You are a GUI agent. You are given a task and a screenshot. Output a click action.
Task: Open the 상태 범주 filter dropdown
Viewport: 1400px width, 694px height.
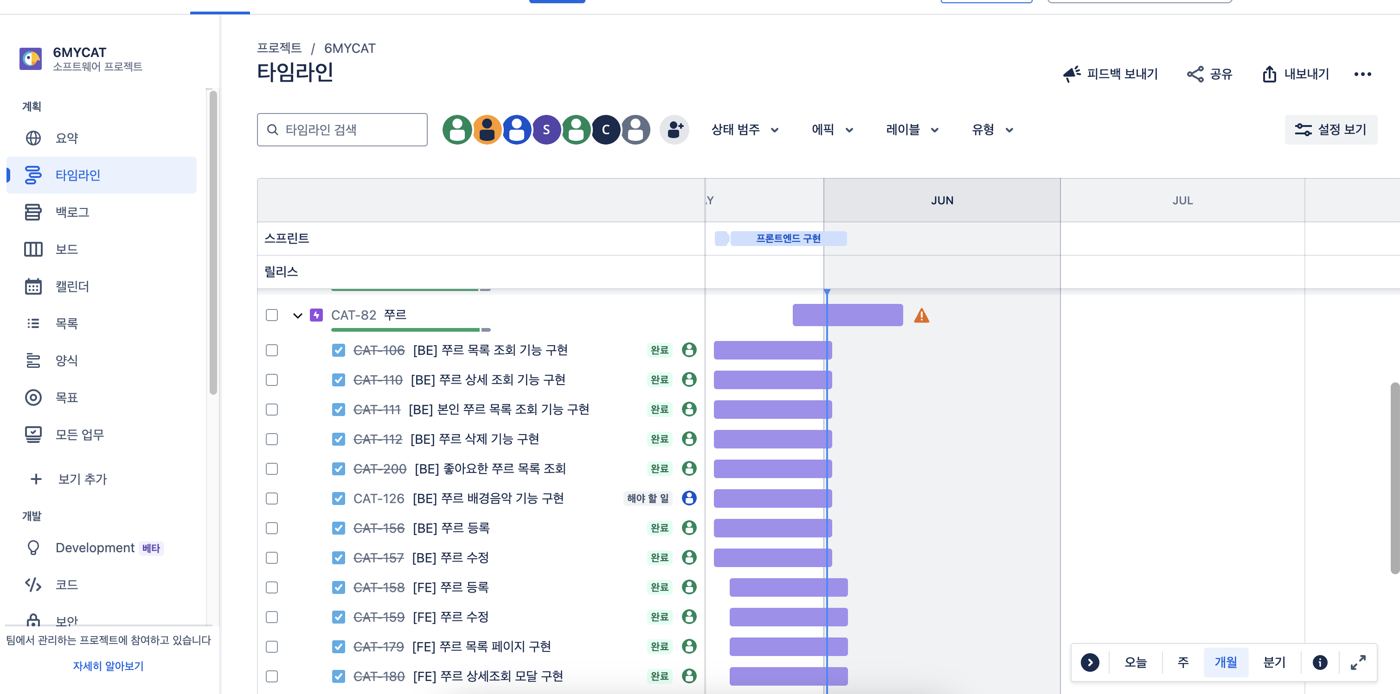click(x=745, y=130)
